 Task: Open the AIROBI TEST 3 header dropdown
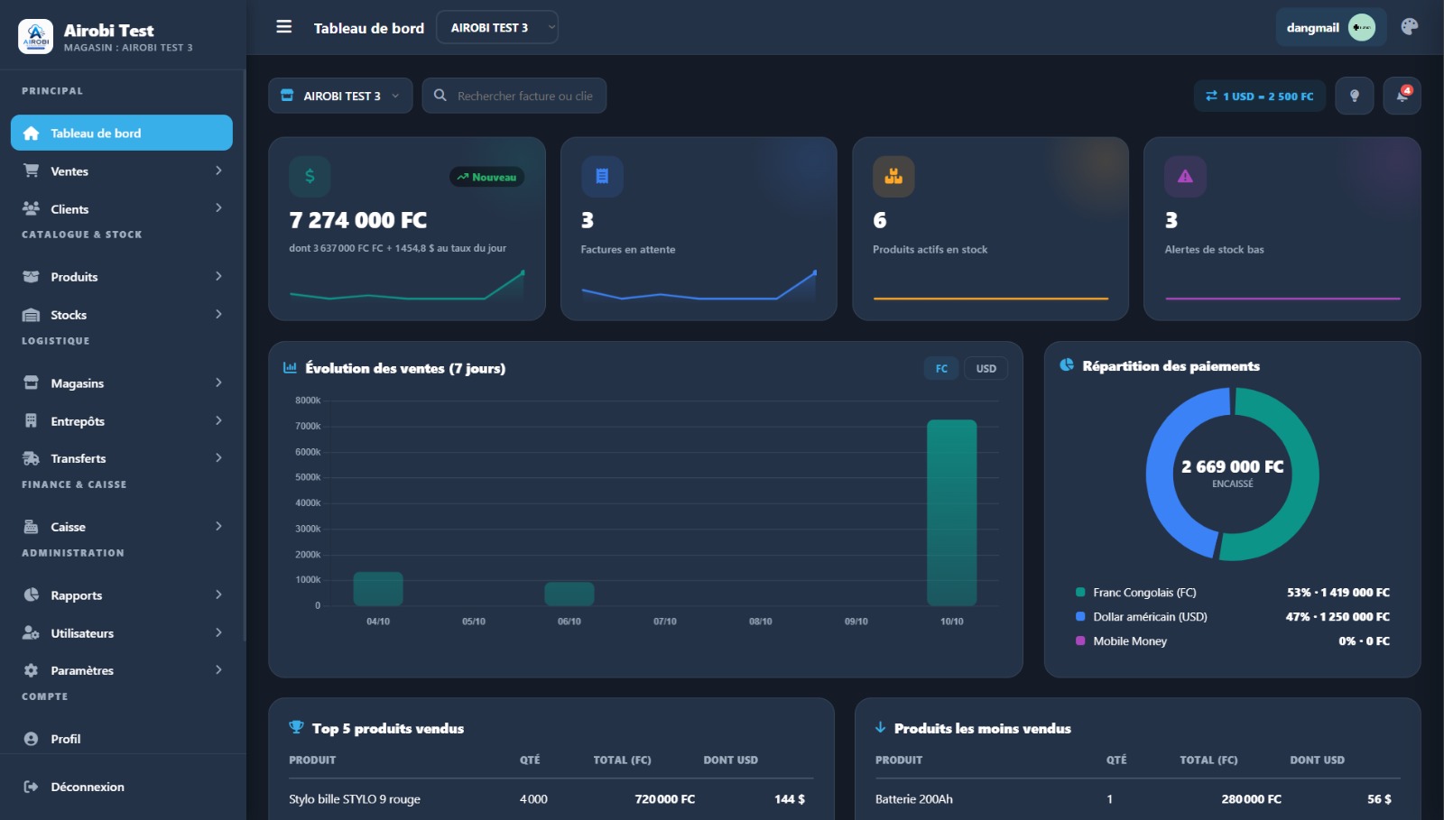pos(497,27)
